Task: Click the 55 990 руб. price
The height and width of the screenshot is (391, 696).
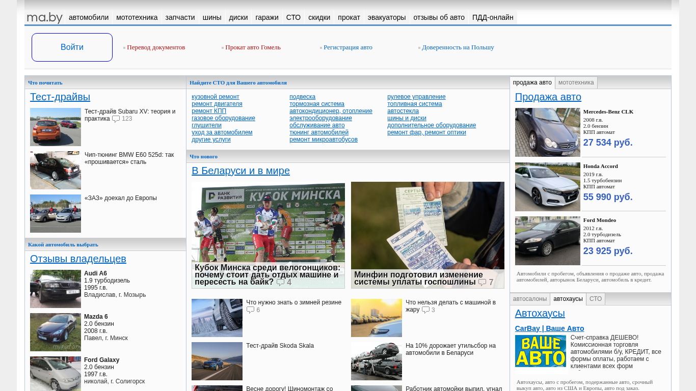Action: [x=608, y=197]
